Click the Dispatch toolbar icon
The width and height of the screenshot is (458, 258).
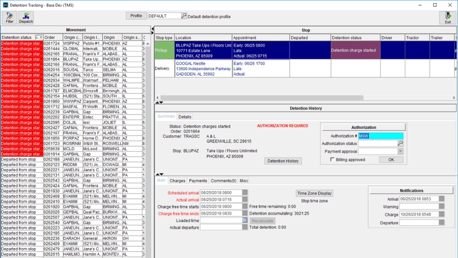tap(26, 18)
